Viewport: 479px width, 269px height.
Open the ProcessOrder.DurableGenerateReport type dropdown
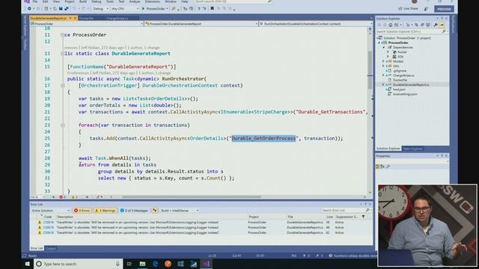point(201,24)
